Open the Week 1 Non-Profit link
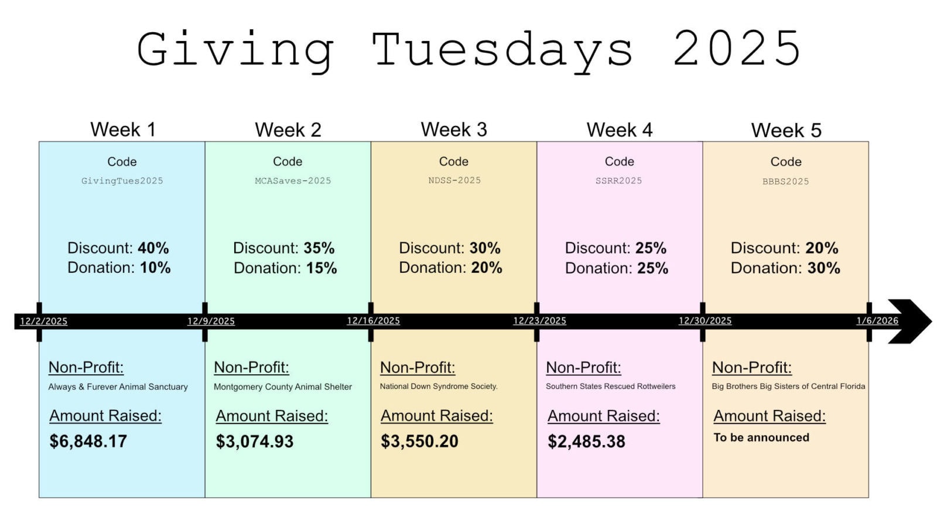937x527 pixels. coord(86,367)
